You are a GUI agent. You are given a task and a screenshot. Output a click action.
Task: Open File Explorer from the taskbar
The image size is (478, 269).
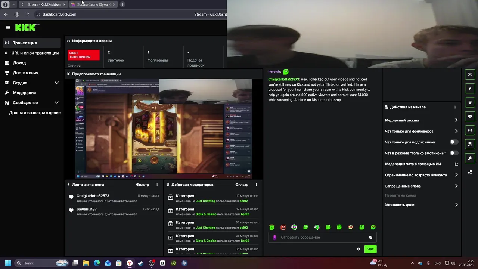[86, 263]
